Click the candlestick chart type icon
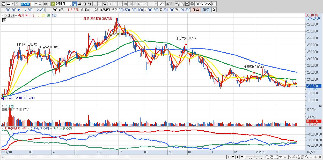 coord(177,4)
